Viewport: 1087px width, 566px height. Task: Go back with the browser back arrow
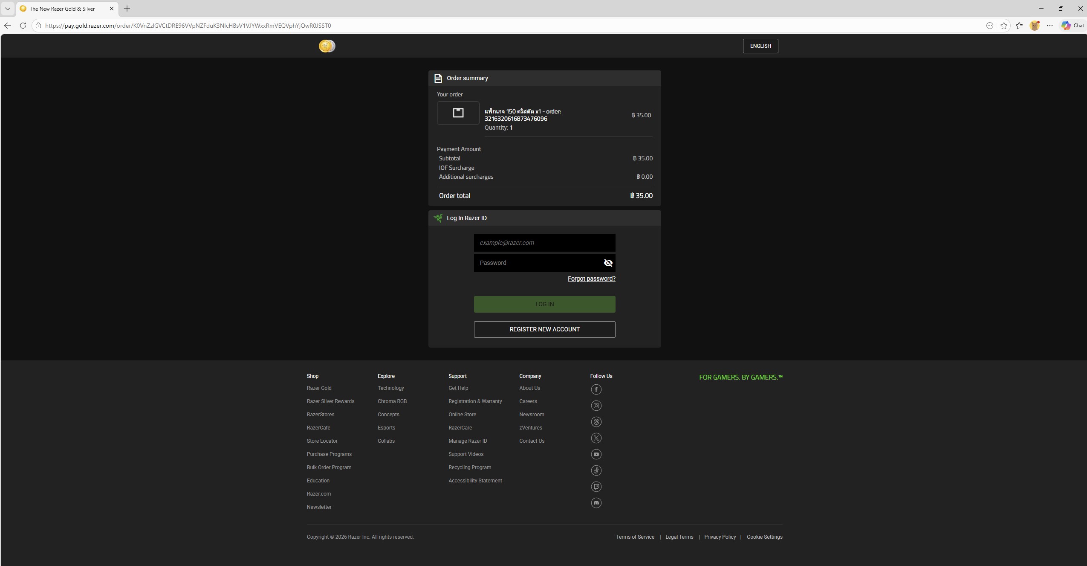pyautogui.click(x=8, y=26)
